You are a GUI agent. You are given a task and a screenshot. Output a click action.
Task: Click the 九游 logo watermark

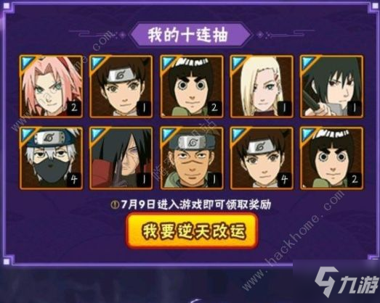tap(347, 283)
